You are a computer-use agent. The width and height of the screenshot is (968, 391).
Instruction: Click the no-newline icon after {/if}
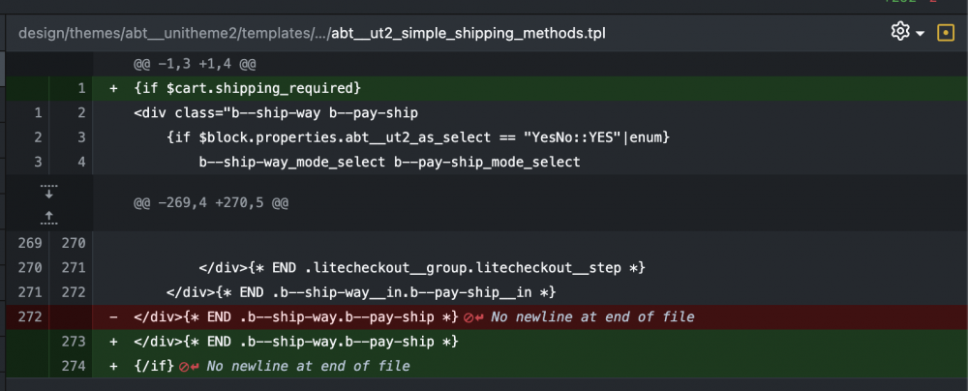(x=189, y=366)
